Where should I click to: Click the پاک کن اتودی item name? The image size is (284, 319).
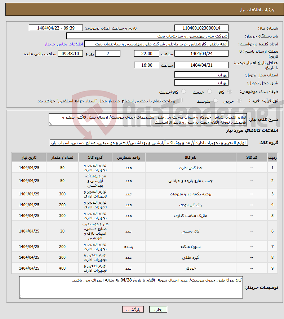190,205
